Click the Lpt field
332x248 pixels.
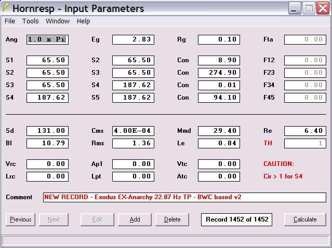(x=133, y=176)
